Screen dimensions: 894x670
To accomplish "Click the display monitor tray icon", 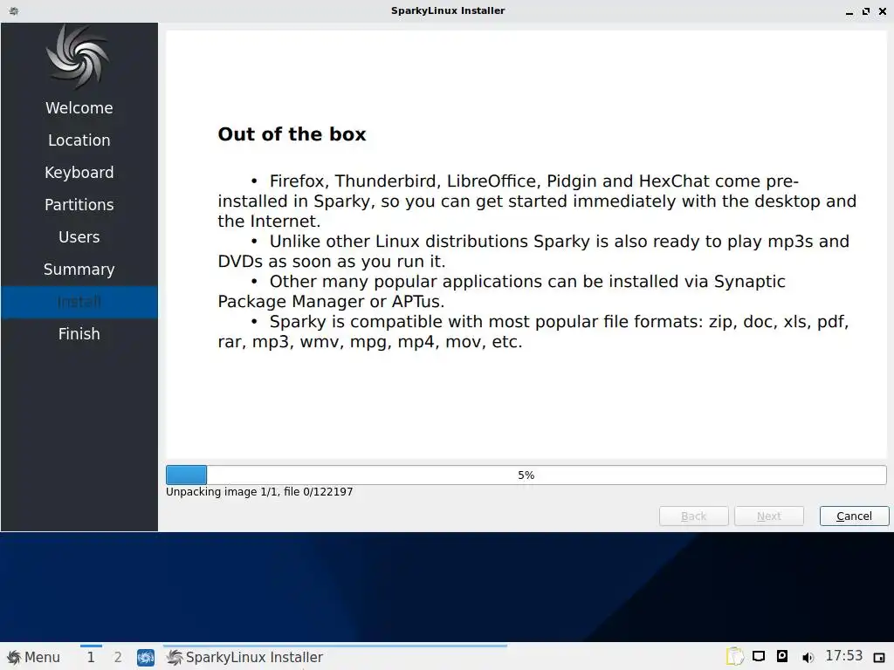I will point(759,656).
